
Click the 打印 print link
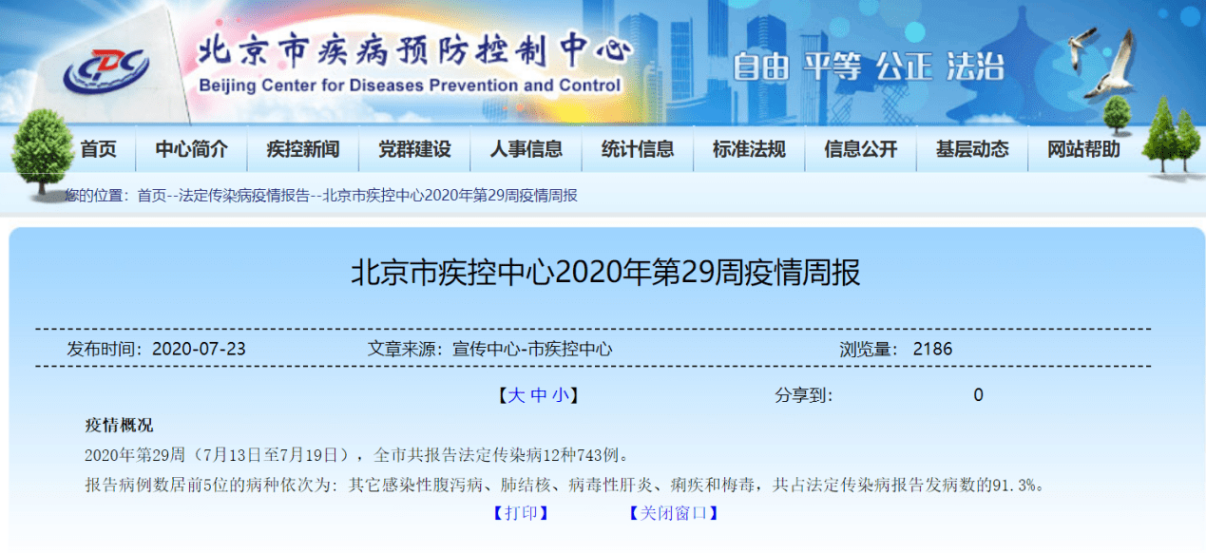(x=521, y=513)
